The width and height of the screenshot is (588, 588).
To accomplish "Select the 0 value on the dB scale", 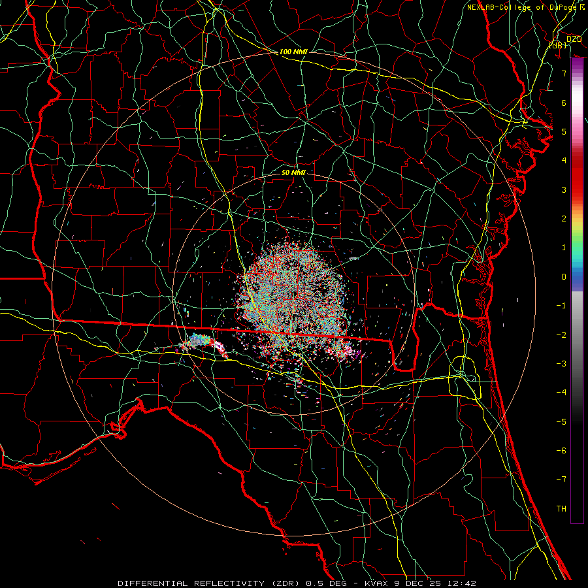I will click(564, 277).
